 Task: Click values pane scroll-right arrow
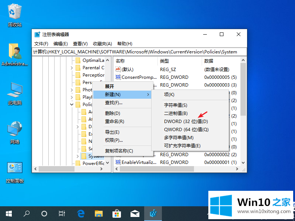(237, 169)
